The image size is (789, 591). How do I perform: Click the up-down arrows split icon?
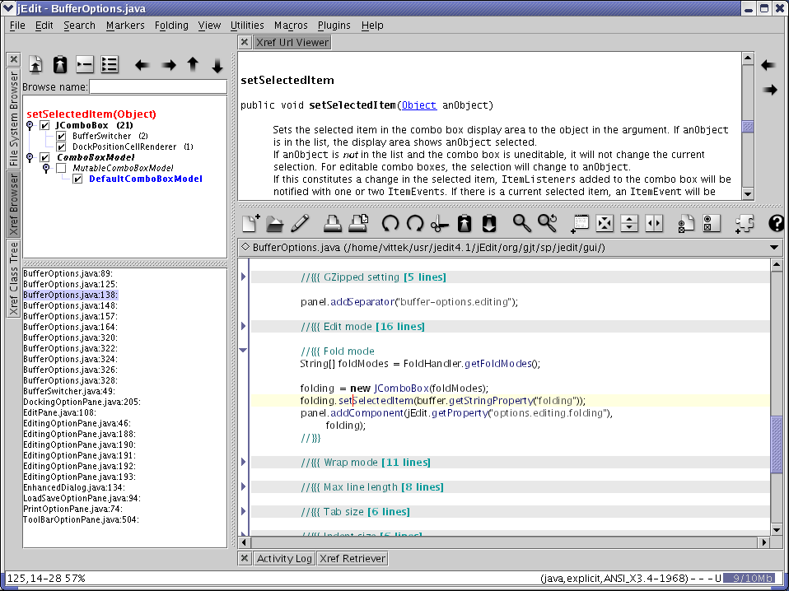[629, 223]
